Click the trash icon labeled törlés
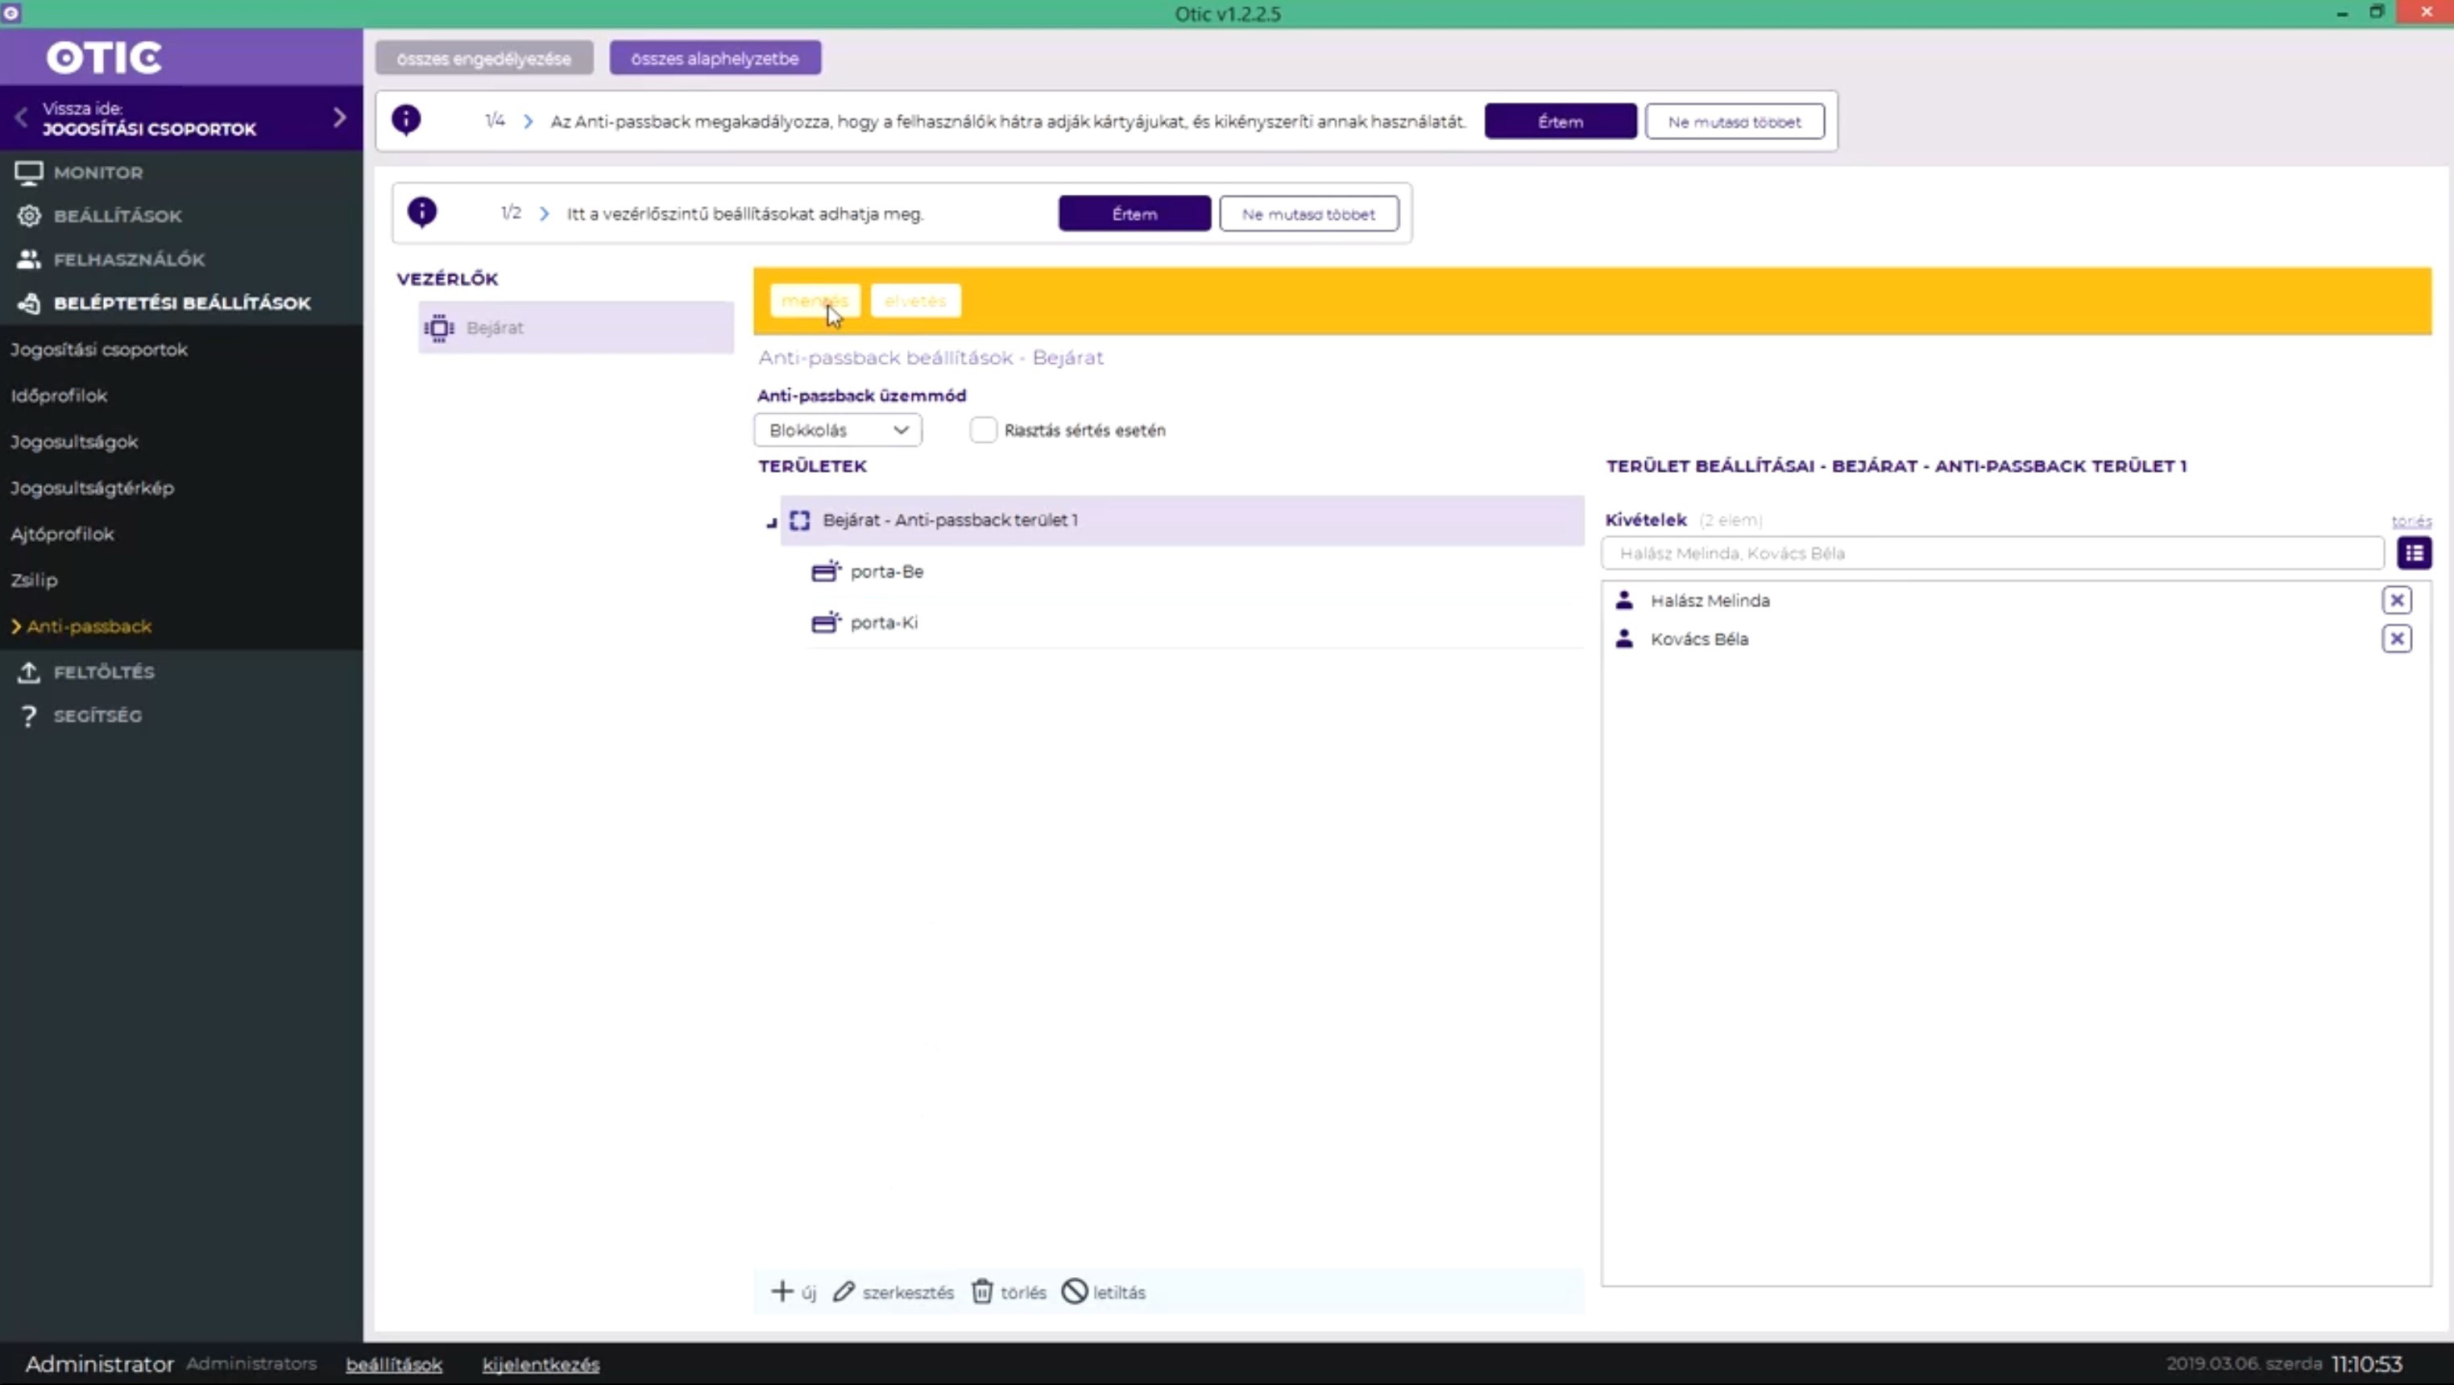2454x1385 pixels. (x=982, y=1292)
